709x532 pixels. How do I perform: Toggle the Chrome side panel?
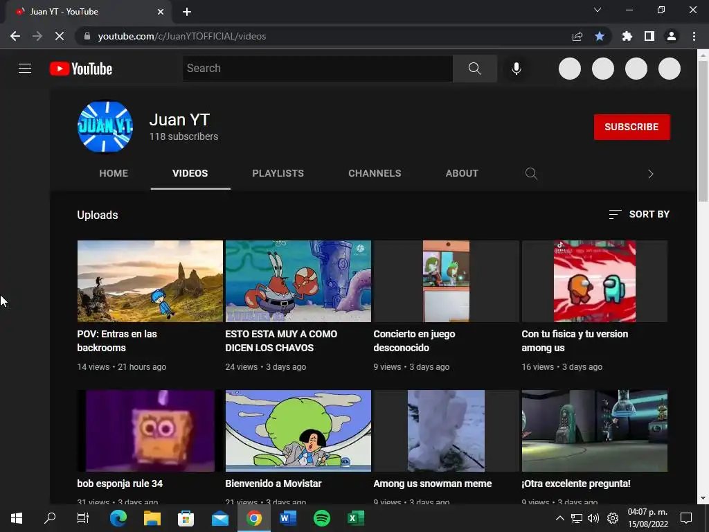(x=649, y=36)
